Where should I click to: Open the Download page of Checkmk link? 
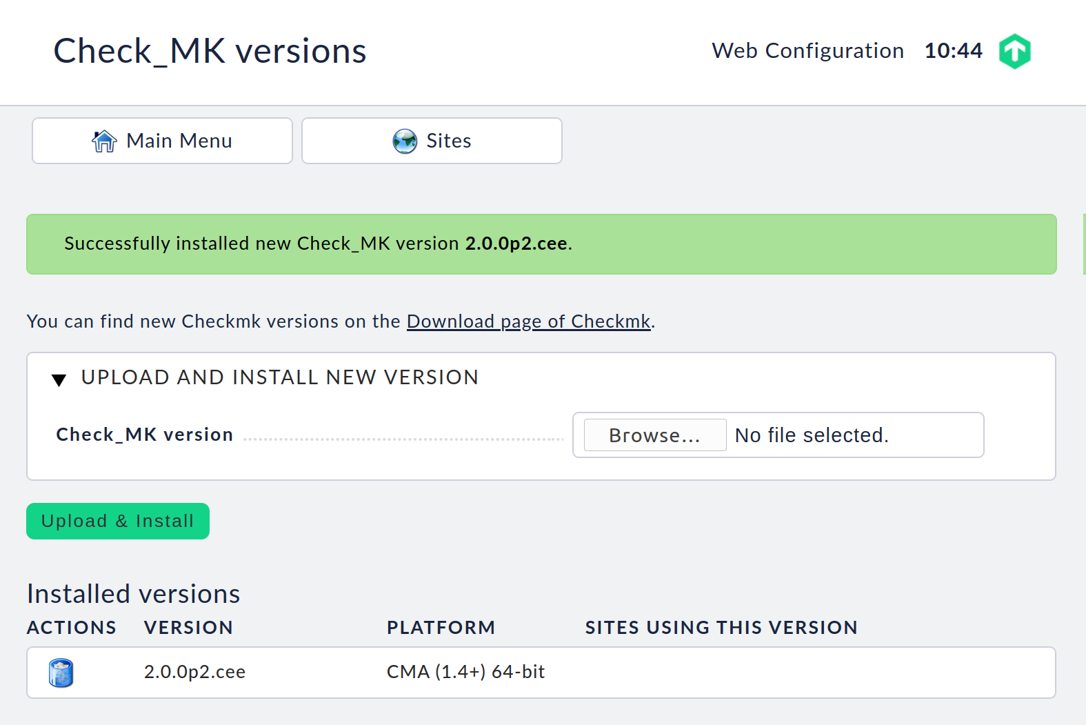[x=529, y=321]
